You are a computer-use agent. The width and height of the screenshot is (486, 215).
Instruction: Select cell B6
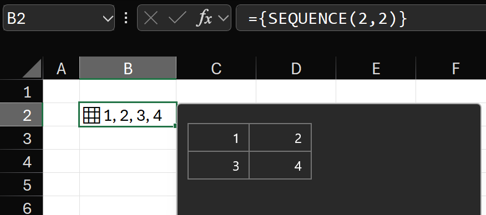(x=128, y=206)
